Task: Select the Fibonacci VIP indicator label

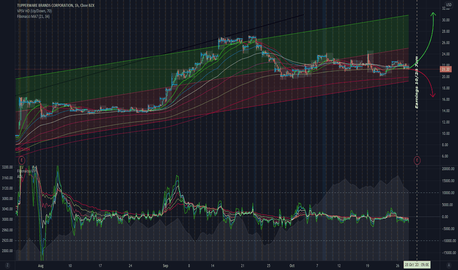Action: coord(27,171)
